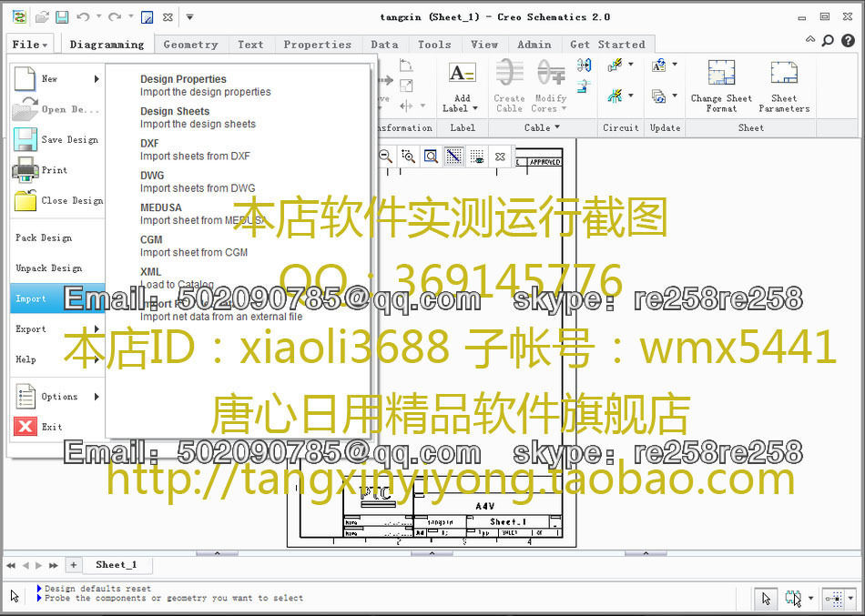Click the Rotate icon in Transformation group
This screenshot has width=865, height=616.
pyautogui.click(x=407, y=66)
